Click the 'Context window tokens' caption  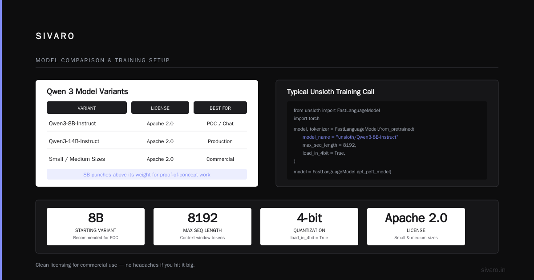coord(202,238)
